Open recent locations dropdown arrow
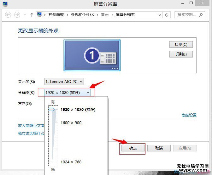This screenshot has width=212, height=175. tap(25, 15)
